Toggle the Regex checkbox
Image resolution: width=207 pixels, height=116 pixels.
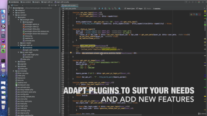click(137, 9)
